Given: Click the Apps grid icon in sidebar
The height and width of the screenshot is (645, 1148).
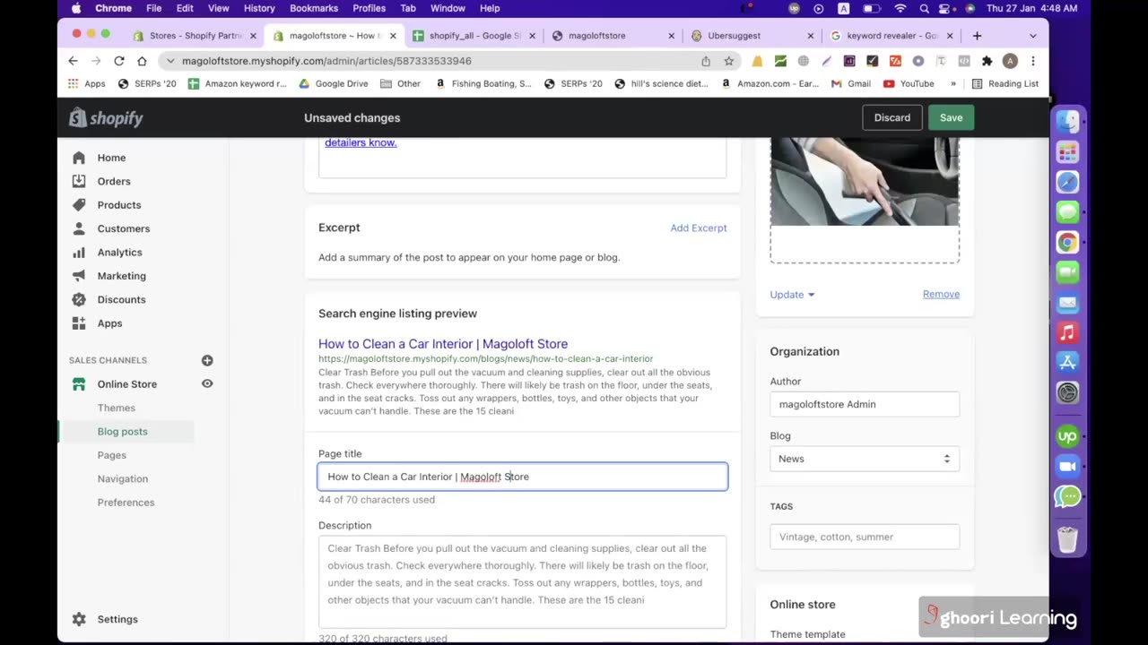Looking at the screenshot, I should [x=79, y=323].
